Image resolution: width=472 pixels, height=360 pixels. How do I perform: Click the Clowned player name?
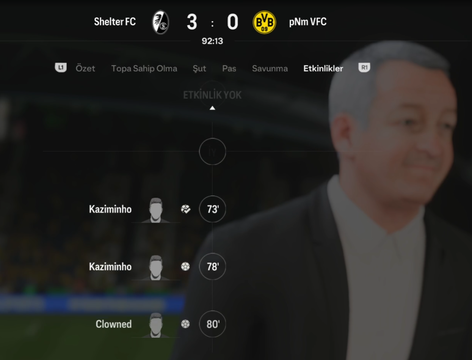(x=114, y=324)
